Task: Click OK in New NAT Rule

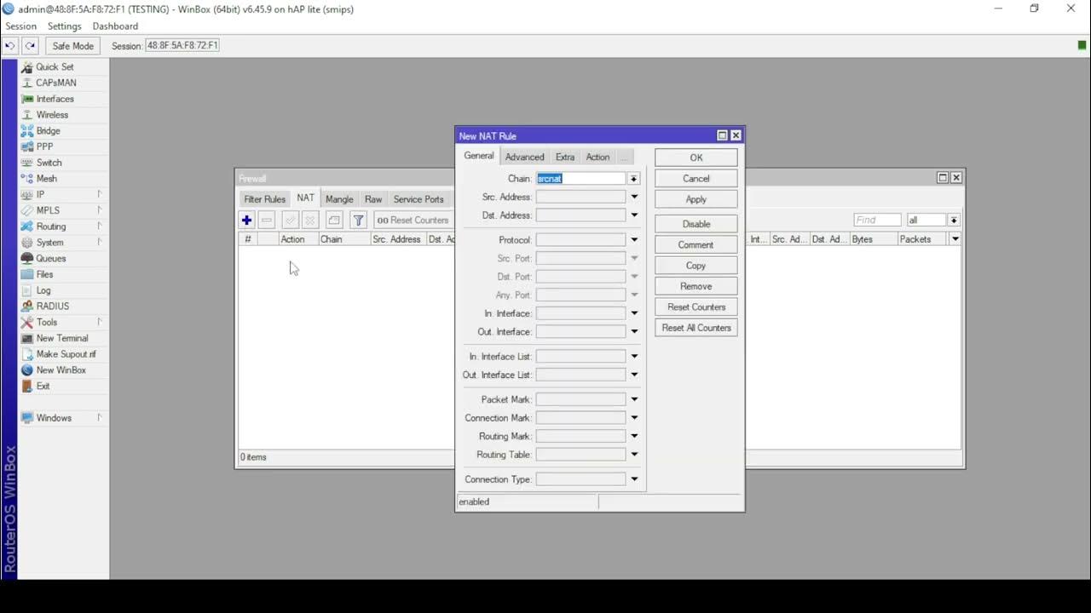Action: tap(696, 158)
